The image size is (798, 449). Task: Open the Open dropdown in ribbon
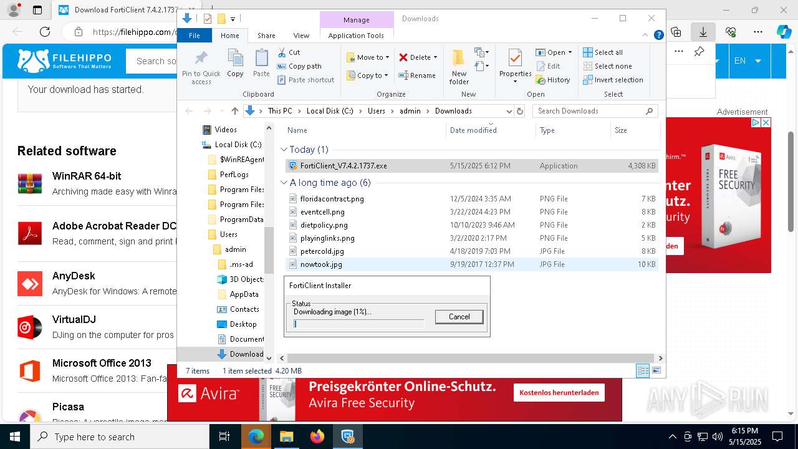(554, 52)
